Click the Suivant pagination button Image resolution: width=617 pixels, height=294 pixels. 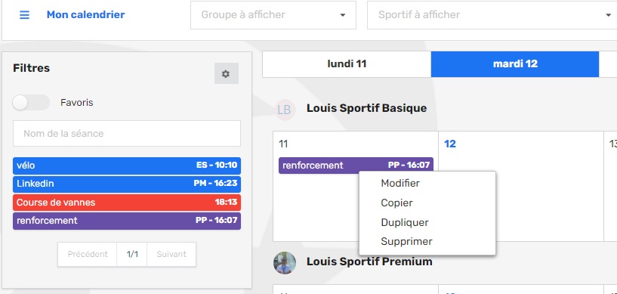click(x=171, y=254)
